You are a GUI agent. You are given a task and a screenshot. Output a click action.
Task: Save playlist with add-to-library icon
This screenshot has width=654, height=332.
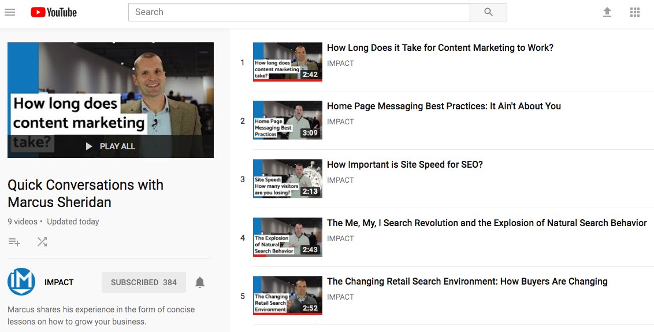(14, 242)
